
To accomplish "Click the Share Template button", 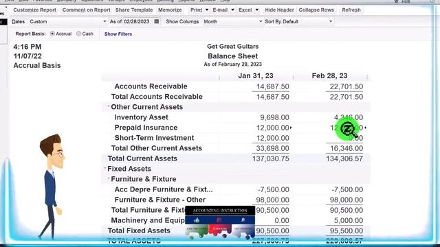I will [x=134, y=10].
